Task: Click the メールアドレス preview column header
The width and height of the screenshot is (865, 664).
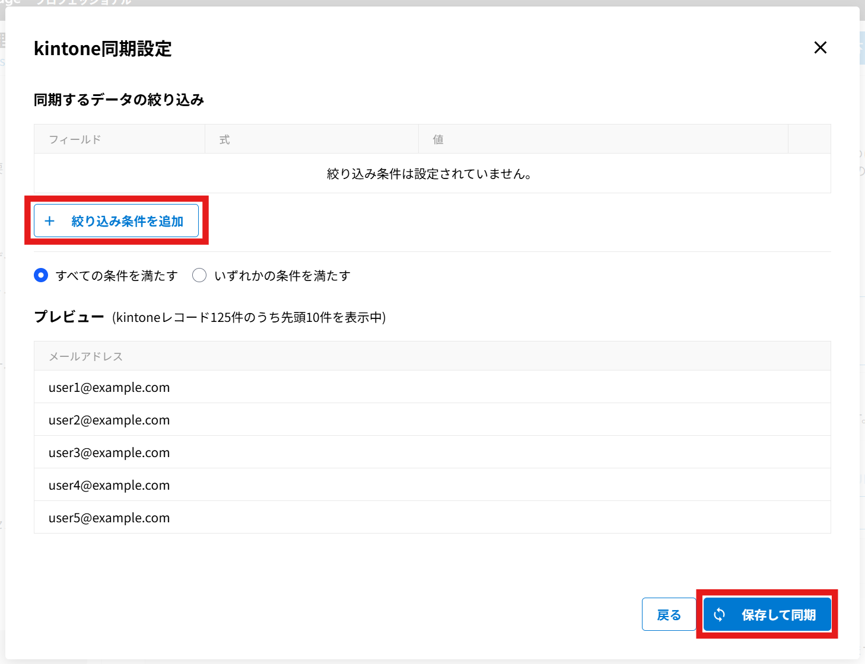Action: click(85, 356)
